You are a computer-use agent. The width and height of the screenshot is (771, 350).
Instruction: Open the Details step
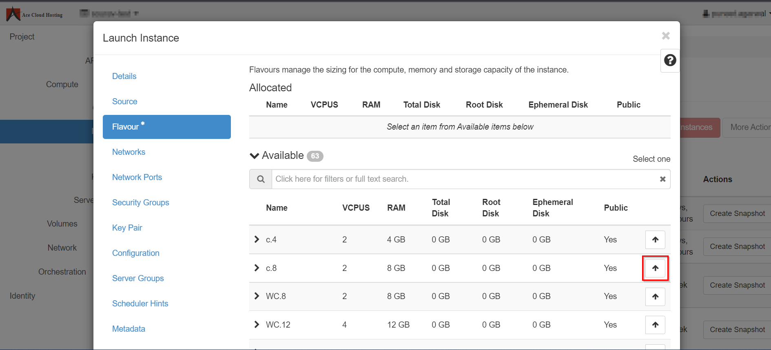point(124,76)
